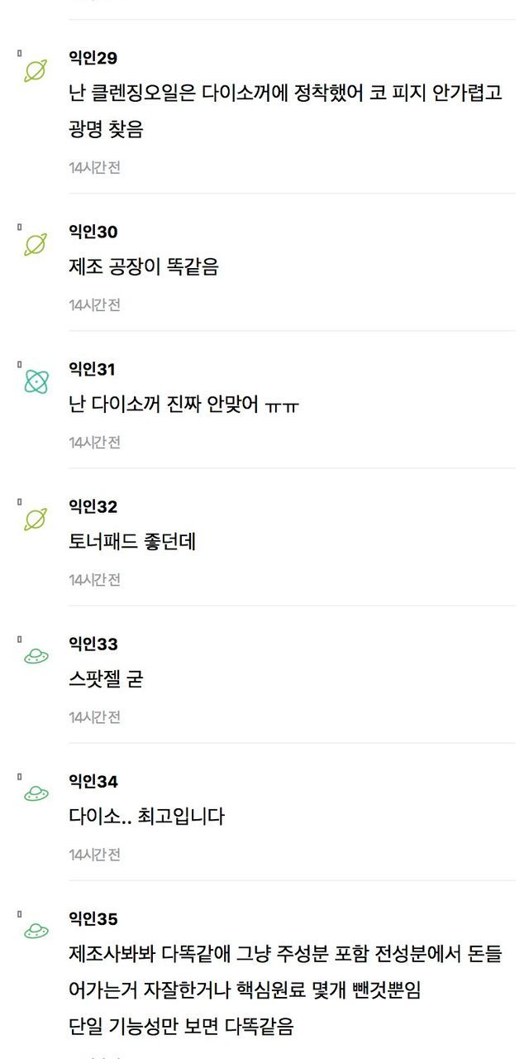529x1059 pixels.
Task: Select the atom avatar of 익인31
Action: coord(36,381)
